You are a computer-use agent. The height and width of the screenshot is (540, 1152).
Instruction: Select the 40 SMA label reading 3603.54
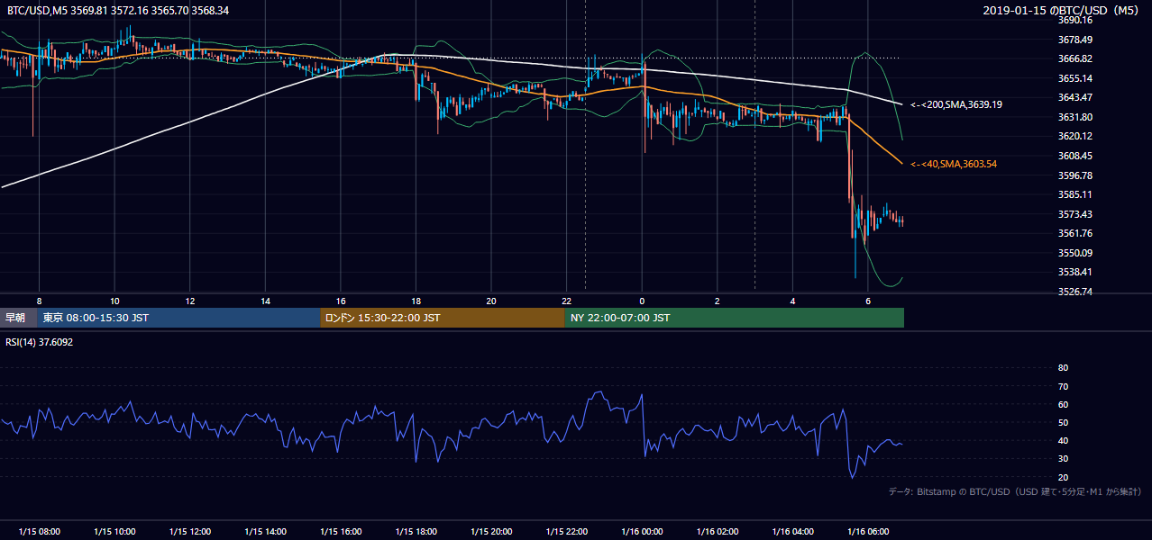pyautogui.click(x=954, y=164)
